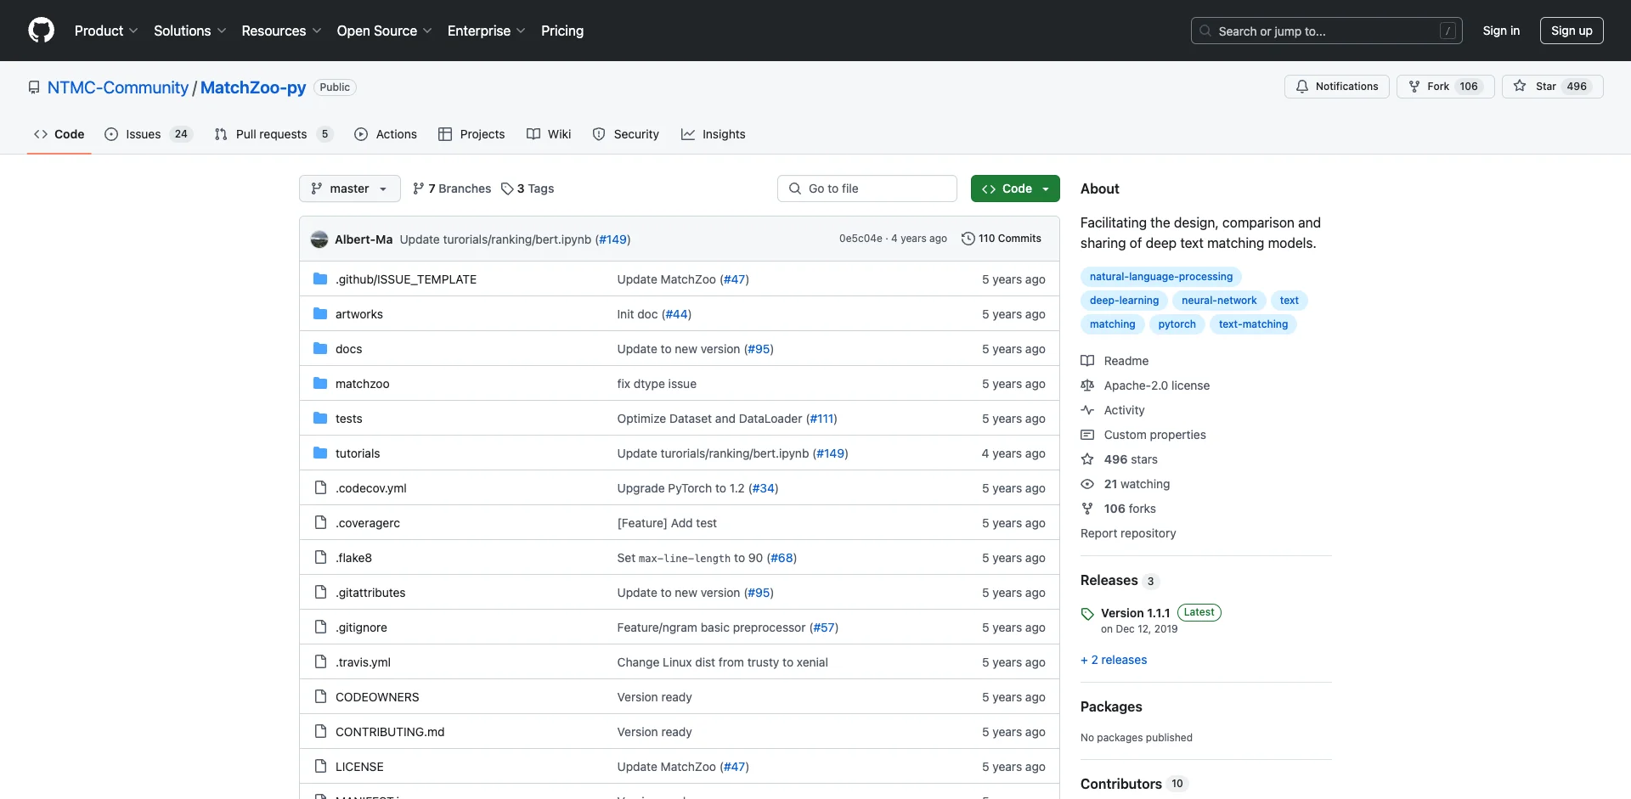Click the CONTRIBUTING.md file icon

[320, 731]
